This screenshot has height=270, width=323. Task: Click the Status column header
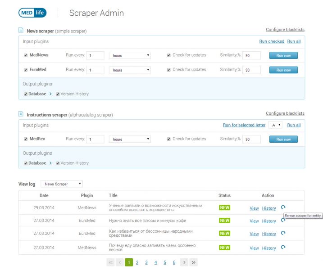point(224,195)
